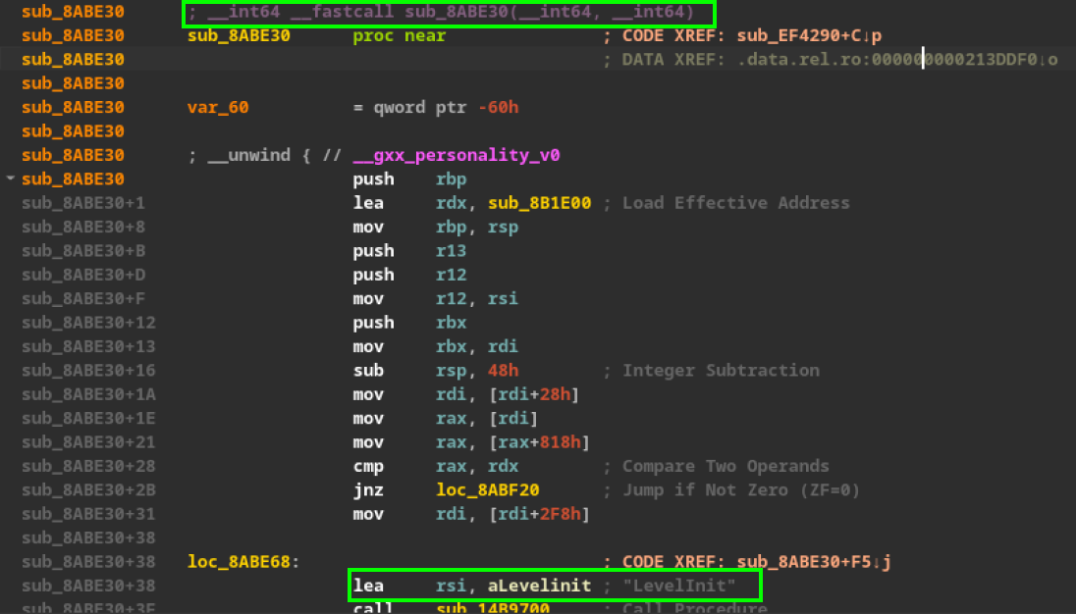Collapse the function arrow beside push rbp line
Viewport: 1076px width, 614px height.
(x=11, y=179)
